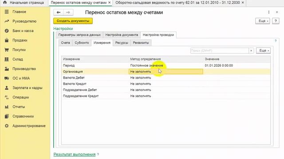Click the small blue help question mark
Screen dimensions: 284x159
click(x=276, y=41)
